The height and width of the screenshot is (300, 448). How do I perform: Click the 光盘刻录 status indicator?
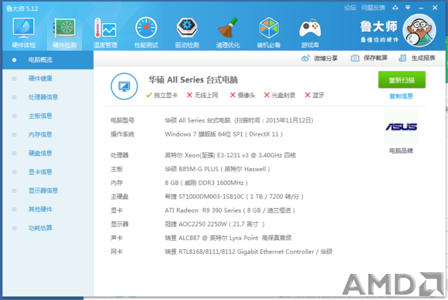(x=280, y=96)
